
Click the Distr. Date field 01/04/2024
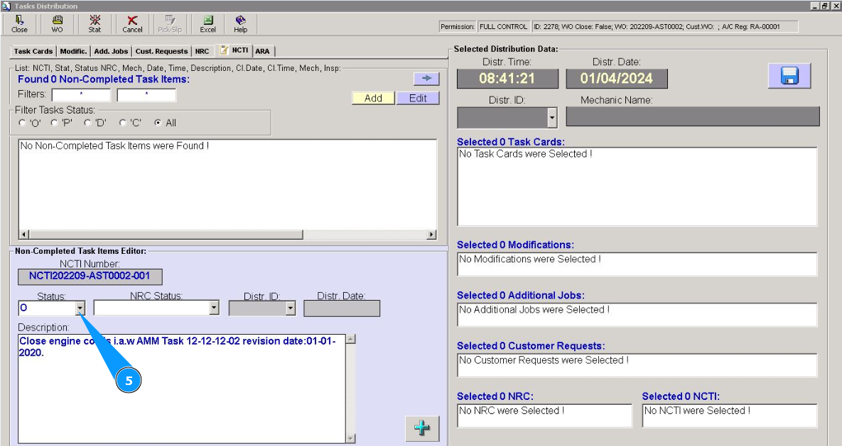(x=617, y=78)
